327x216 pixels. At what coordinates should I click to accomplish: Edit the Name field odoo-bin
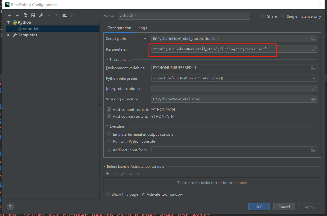coord(184,16)
